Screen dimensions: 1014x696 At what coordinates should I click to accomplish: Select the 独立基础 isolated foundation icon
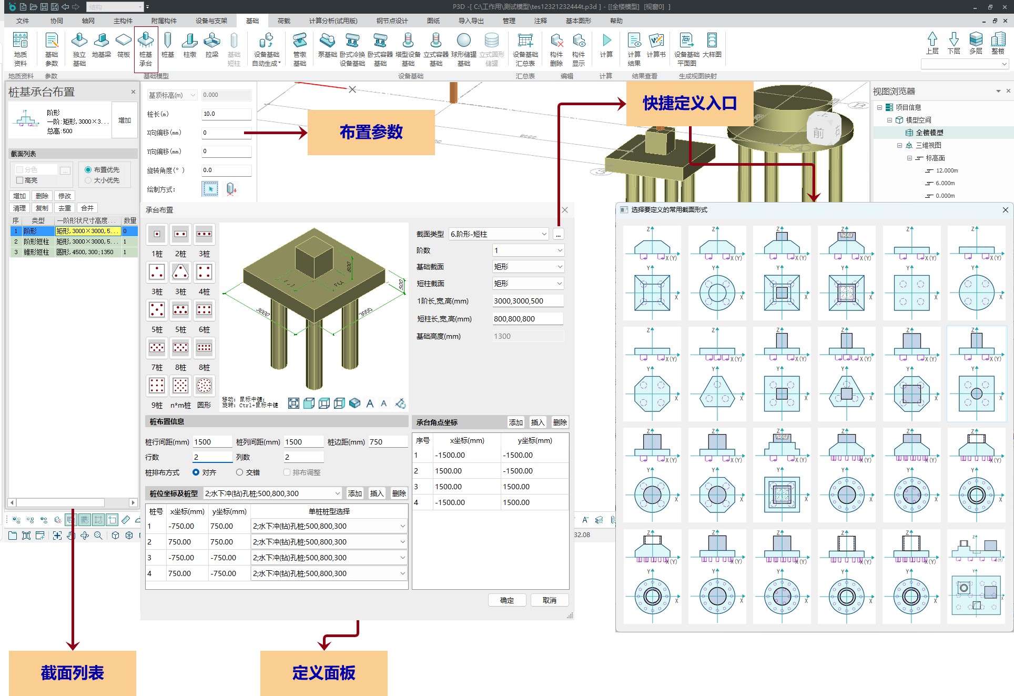coord(79,41)
